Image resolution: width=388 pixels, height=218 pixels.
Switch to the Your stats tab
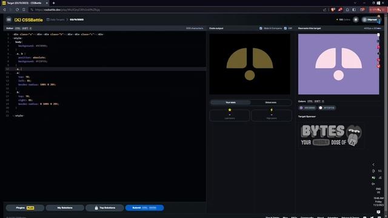click(x=230, y=102)
